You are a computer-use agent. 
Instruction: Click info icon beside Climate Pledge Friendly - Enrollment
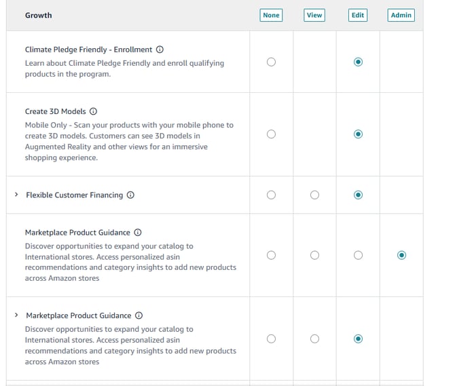click(x=160, y=50)
